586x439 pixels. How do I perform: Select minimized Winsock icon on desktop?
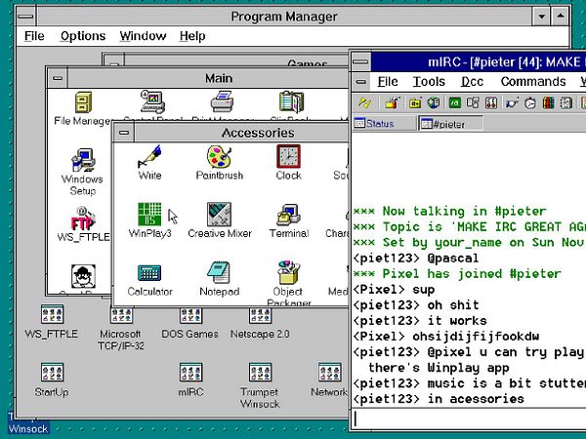pos(28,423)
